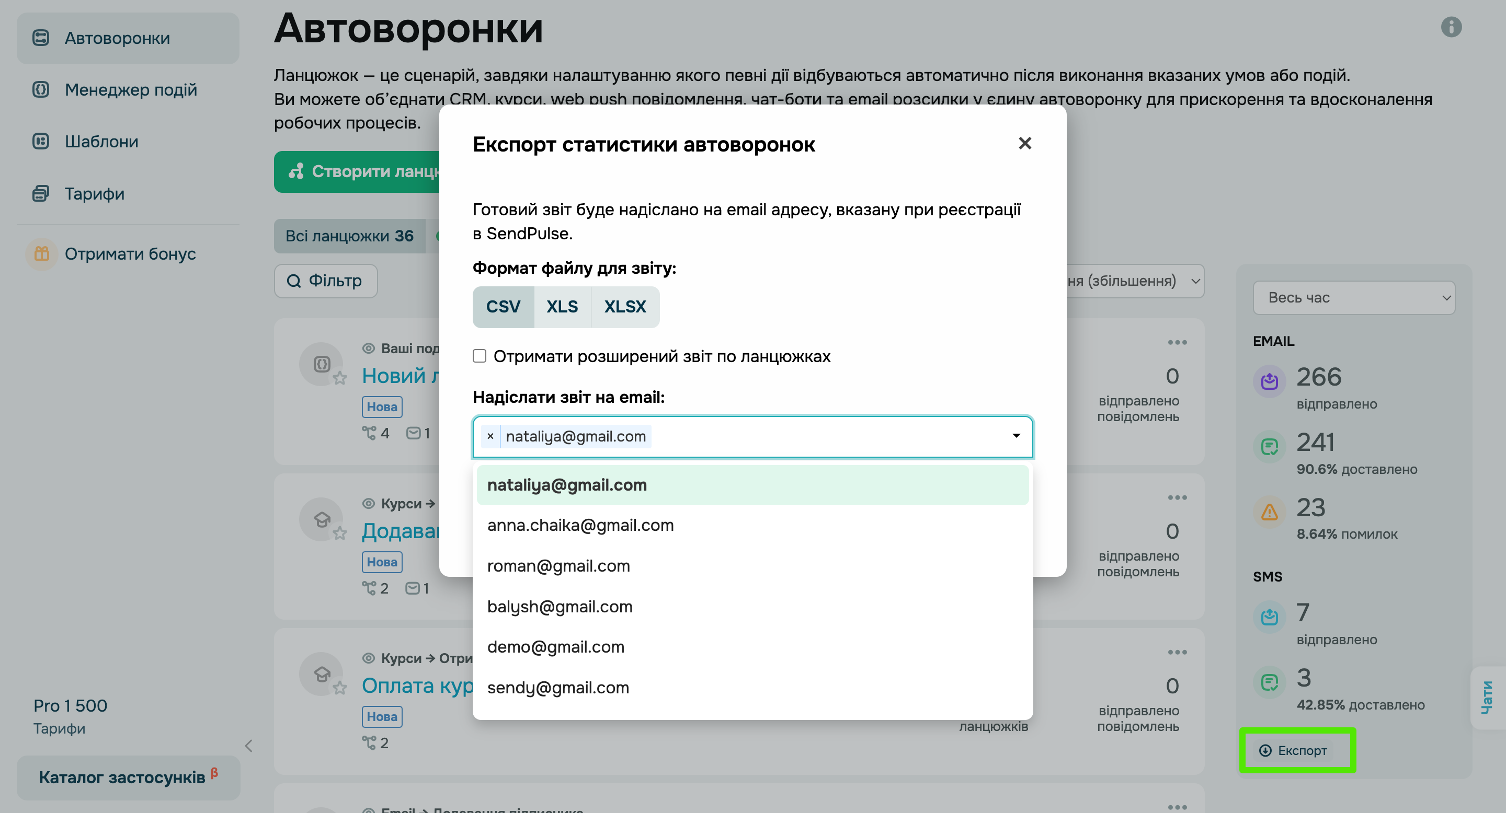The width and height of the screenshot is (1506, 813).
Task: Star the chain «Новий» as favorite
Action: (x=341, y=378)
